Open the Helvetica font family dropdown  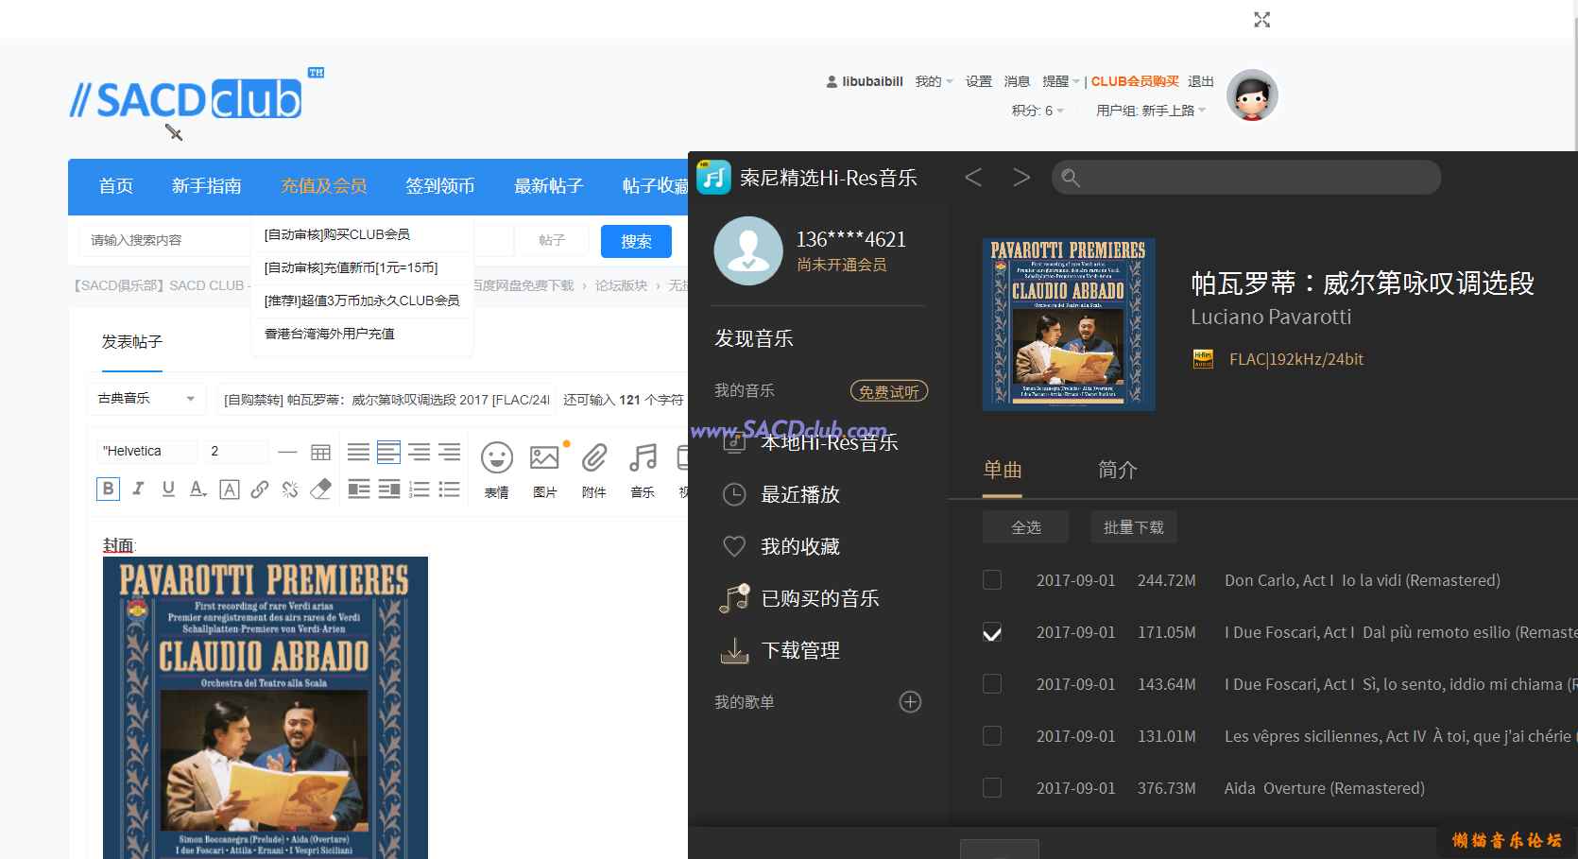(x=146, y=451)
